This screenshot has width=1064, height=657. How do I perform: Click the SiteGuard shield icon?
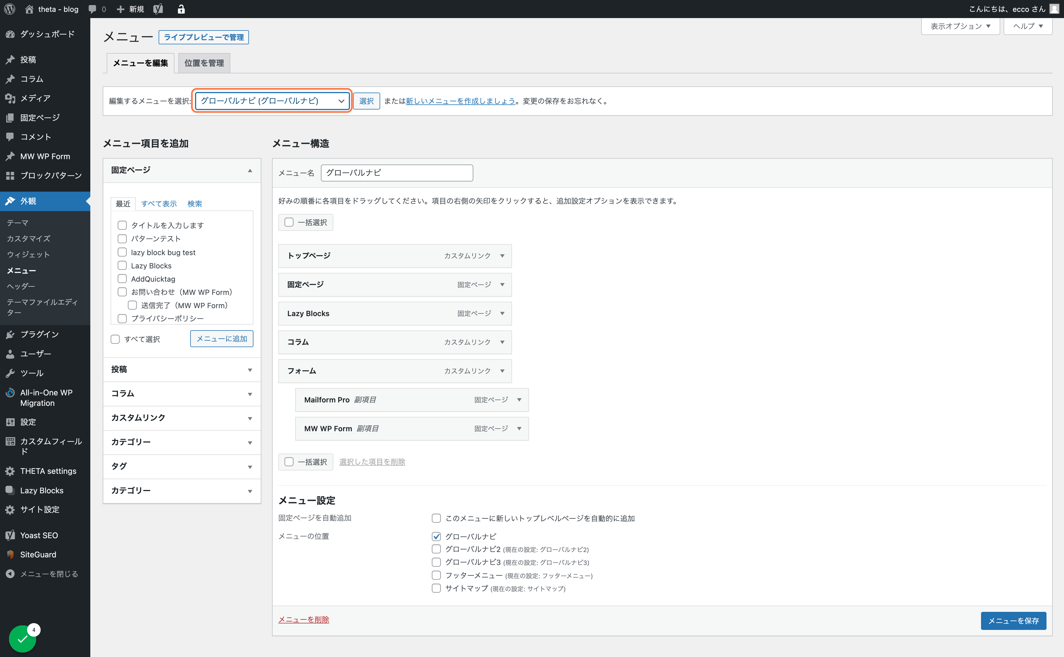[x=10, y=555]
